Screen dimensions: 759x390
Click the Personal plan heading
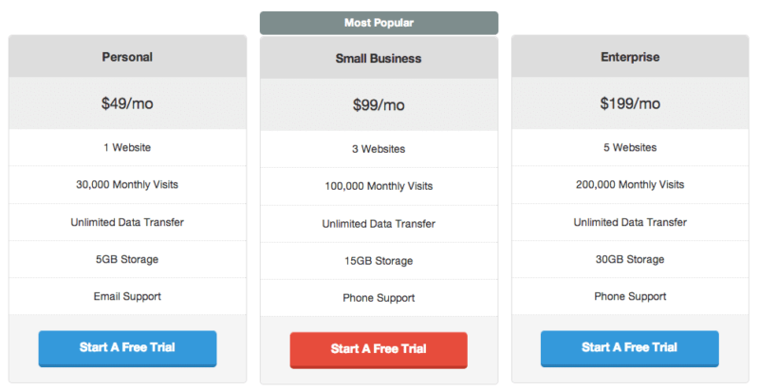(127, 57)
